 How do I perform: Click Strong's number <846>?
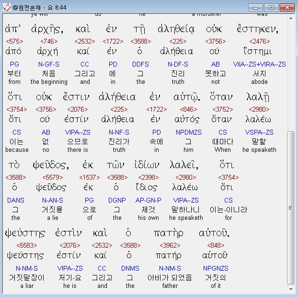(x=188, y=109)
